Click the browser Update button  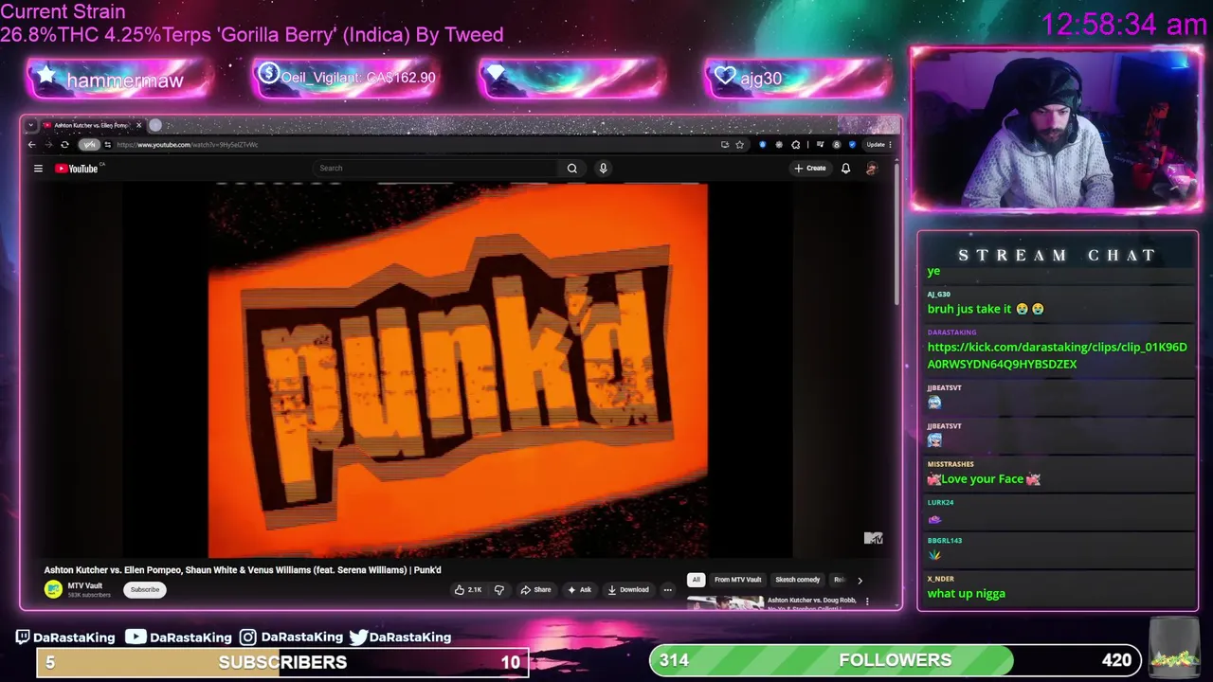click(x=876, y=145)
